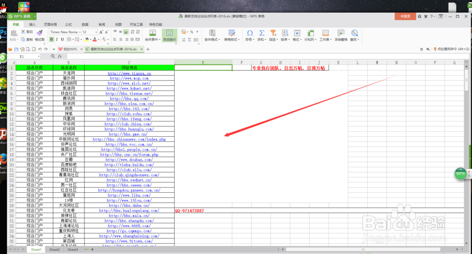
Task: Toggle center horizontal alignment
Action: point(121,40)
